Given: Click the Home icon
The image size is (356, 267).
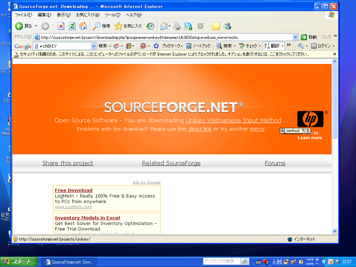Looking at the screenshot, I should (83, 26).
